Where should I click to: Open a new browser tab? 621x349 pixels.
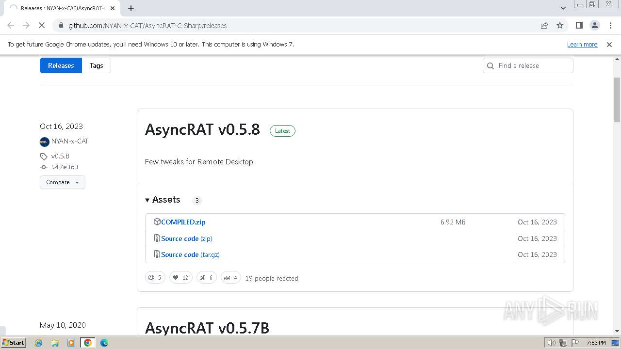[131, 8]
